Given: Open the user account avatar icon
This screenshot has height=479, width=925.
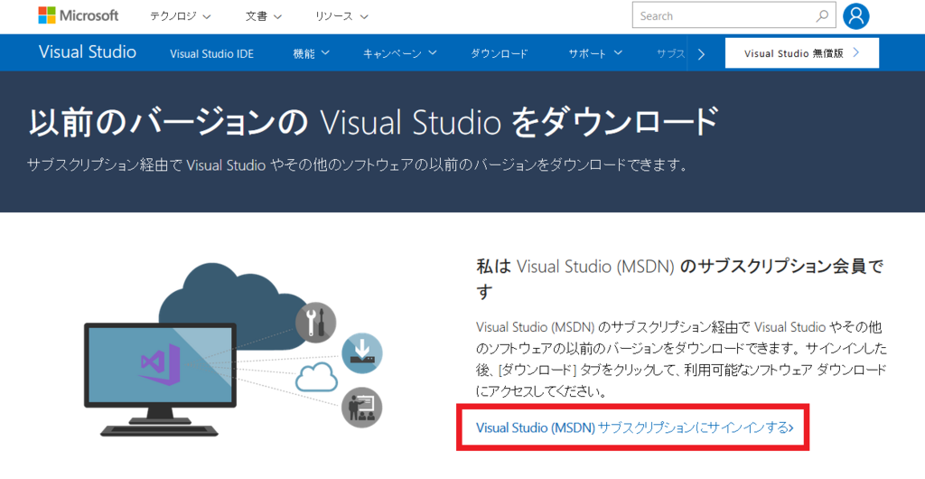Looking at the screenshot, I should 856,16.
